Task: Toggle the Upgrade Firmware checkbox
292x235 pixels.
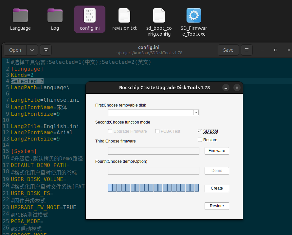Action: [110, 131]
